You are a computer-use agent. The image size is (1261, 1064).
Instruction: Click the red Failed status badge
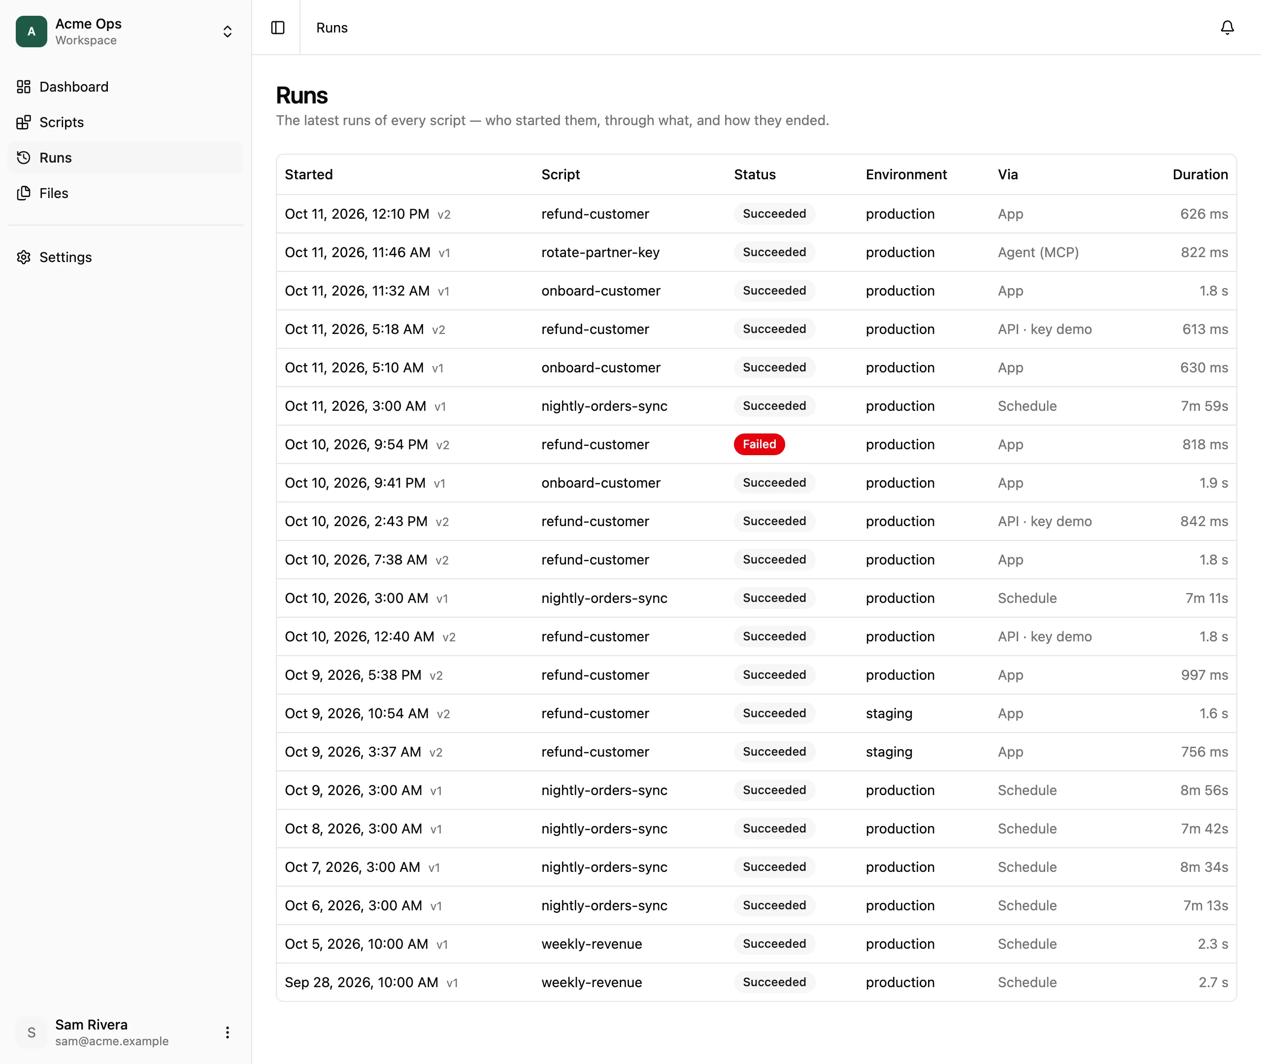(759, 444)
